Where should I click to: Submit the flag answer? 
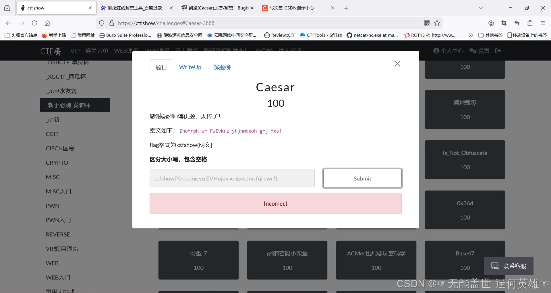(362, 178)
